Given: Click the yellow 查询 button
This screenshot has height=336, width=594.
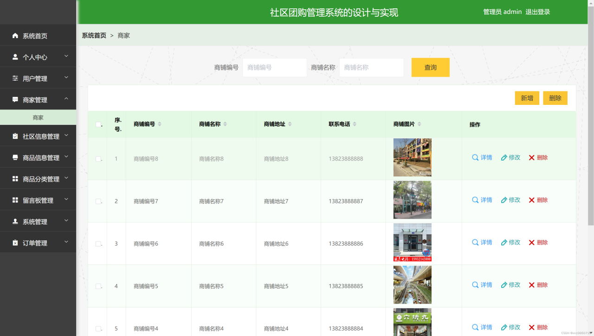Looking at the screenshot, I should 430,67.
